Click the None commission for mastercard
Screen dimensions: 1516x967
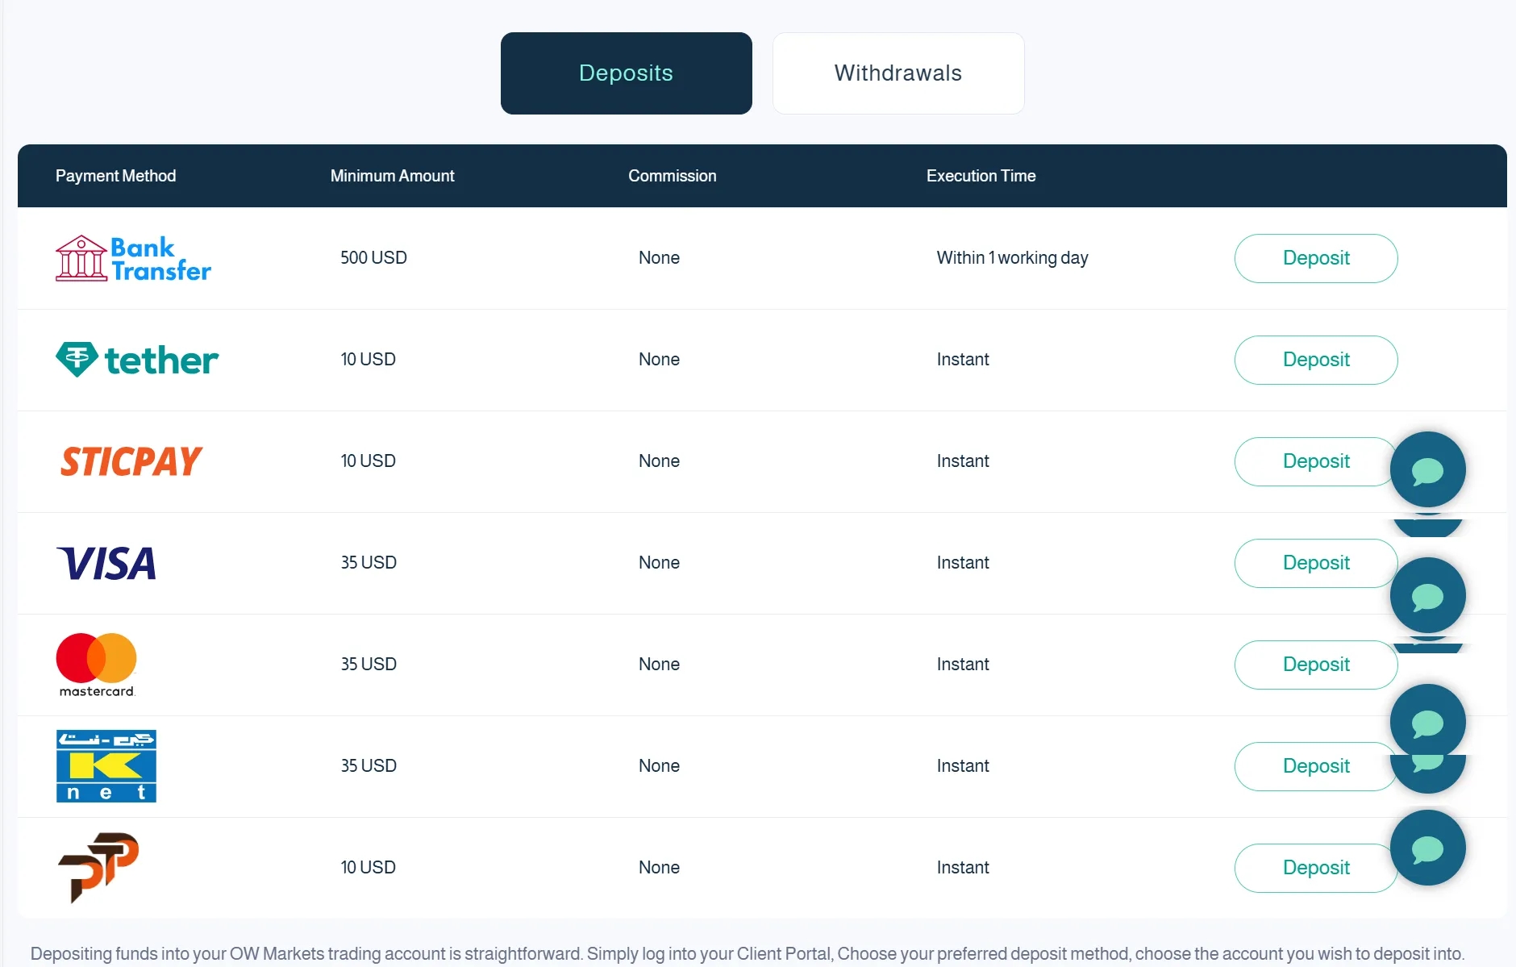tap(659, 665)
